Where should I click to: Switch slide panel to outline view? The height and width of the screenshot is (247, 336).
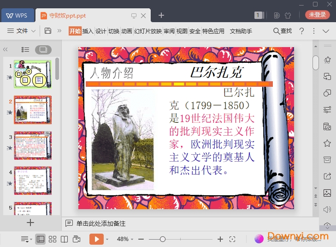coord(25,50)
